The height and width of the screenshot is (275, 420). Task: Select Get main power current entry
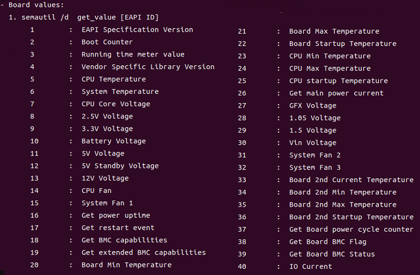[x=336, y=93]
